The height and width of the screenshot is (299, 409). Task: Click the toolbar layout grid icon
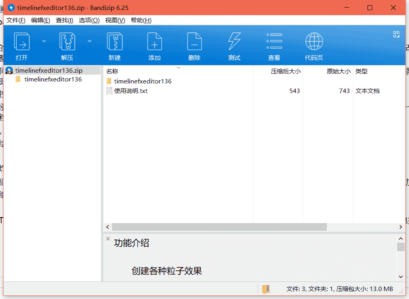pos(396,34)
